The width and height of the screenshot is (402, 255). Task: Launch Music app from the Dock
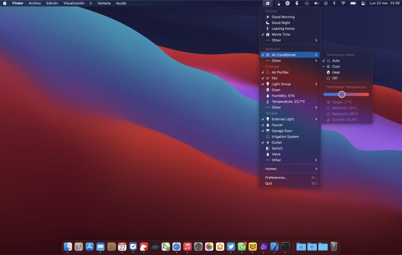pos(187,247)
